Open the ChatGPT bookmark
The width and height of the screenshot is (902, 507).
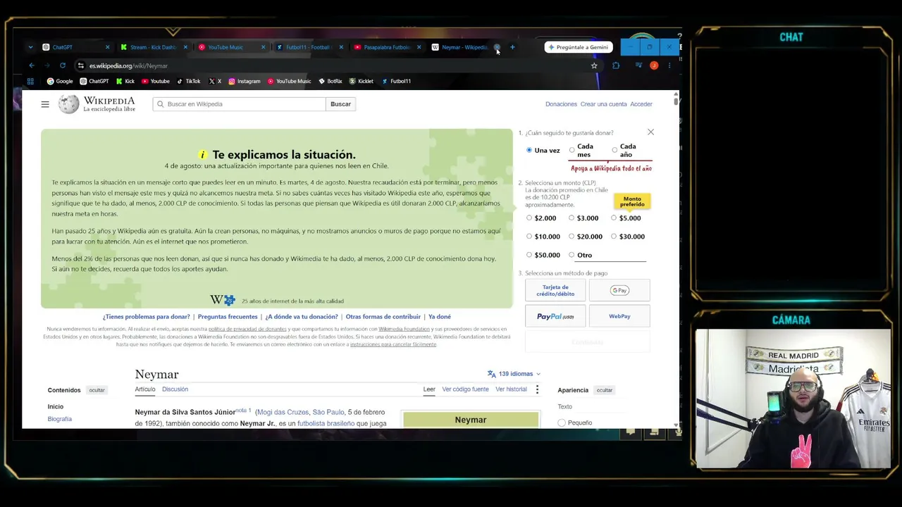click(94, 81)
